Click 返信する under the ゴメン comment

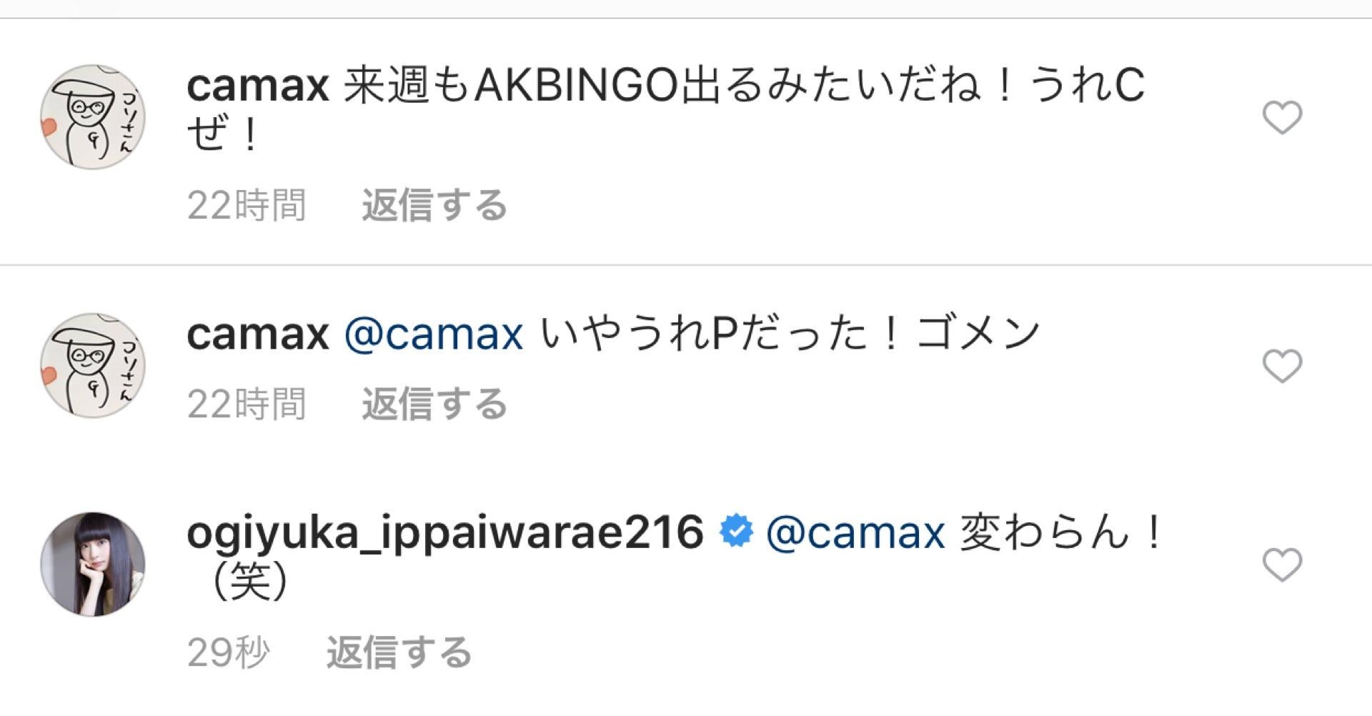click(434, 404)
